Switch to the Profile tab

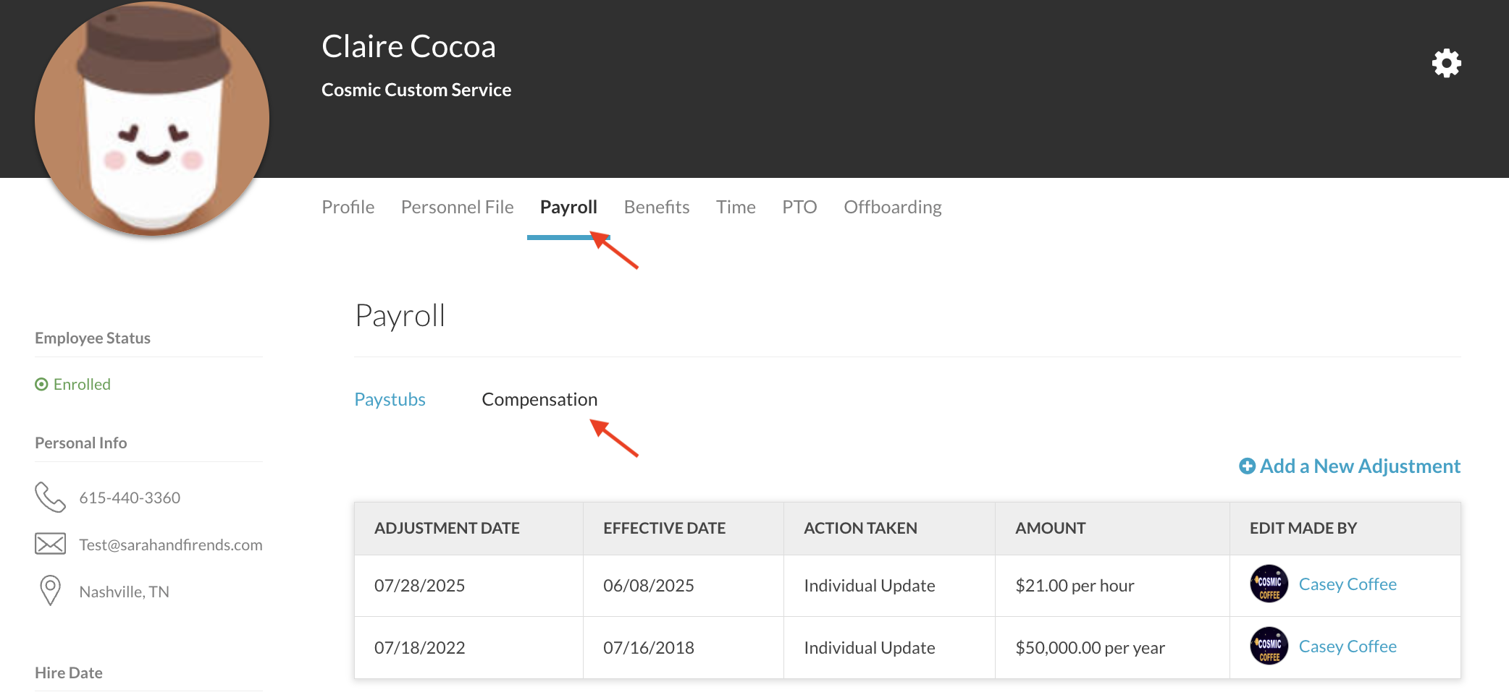click(x=348, y=208)
